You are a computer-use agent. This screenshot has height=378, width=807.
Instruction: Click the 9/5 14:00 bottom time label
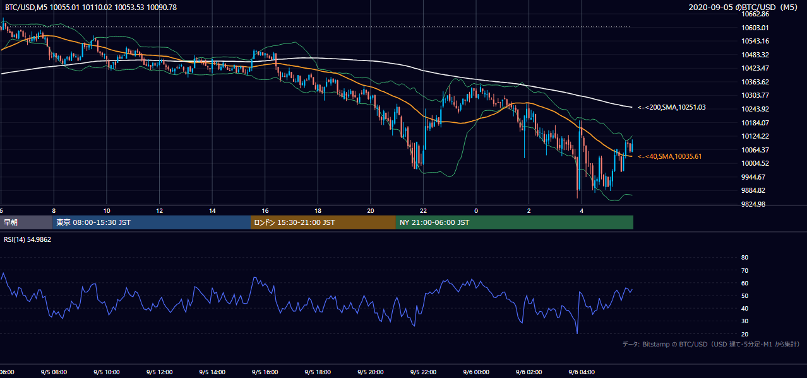coord(212,372)
